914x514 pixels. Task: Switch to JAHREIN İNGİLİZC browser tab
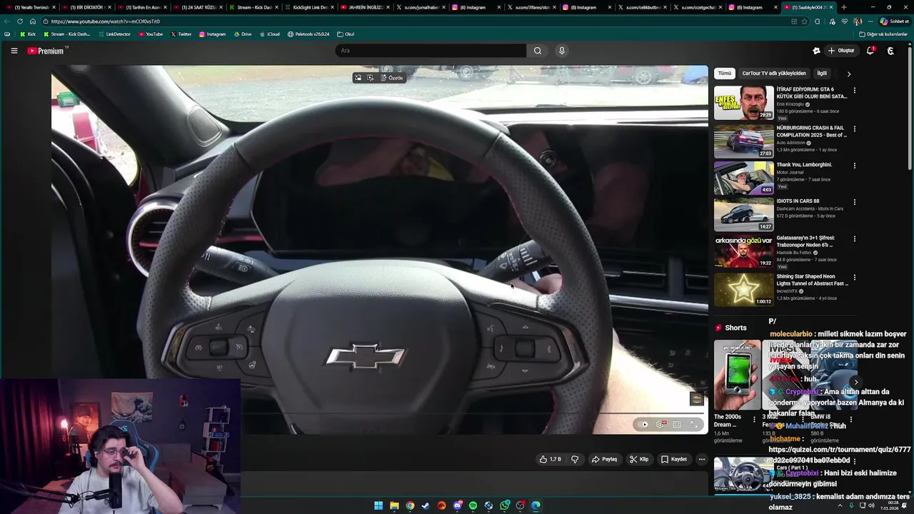[364, 7]
